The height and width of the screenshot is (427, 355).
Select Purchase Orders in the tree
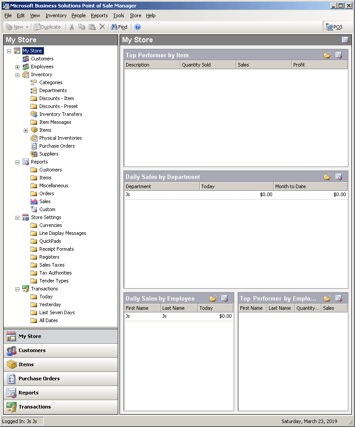[57, 146]
